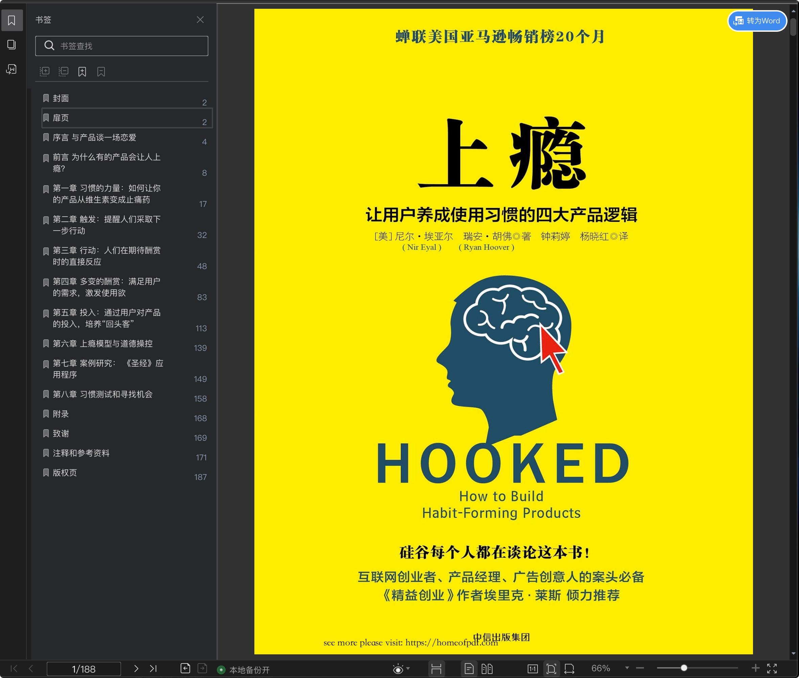Switch to two-page view

click(x=487, y=669)
